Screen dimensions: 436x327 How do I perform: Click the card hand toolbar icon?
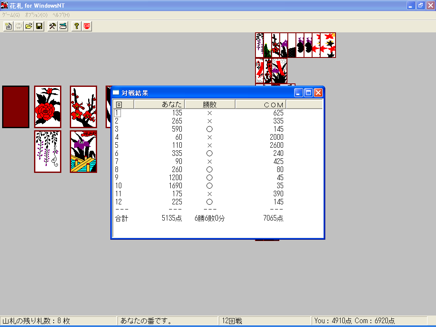63,26
